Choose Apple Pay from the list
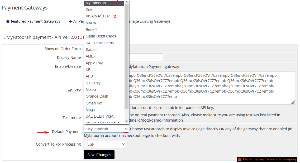The image size is (300, 163). tap(104, 63)
